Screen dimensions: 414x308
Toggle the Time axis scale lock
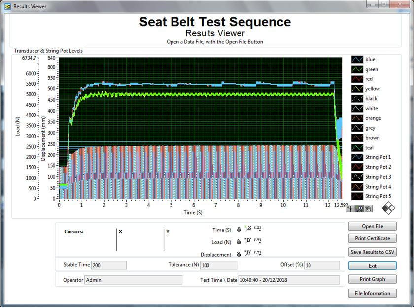(239, 229)
